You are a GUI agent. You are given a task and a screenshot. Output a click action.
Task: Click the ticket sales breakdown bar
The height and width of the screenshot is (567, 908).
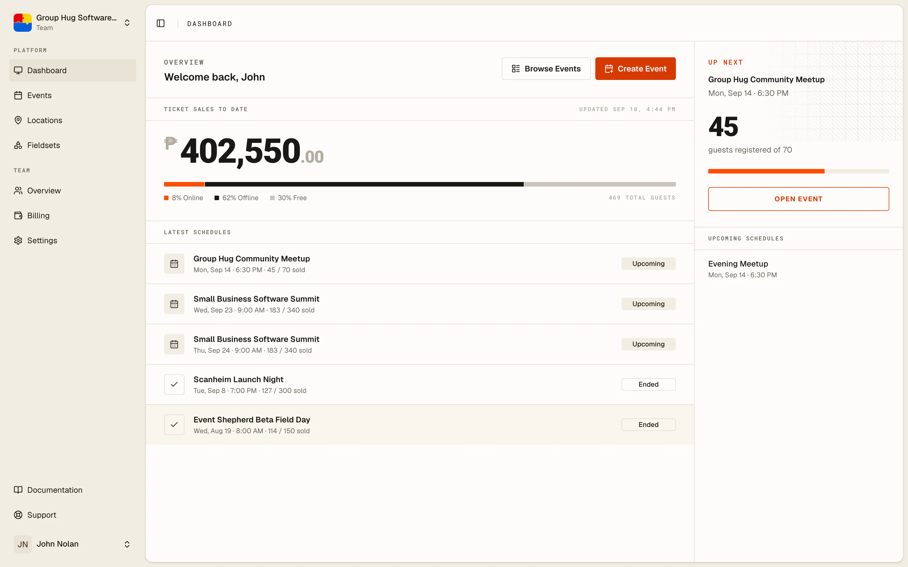pyautogui.click(x=419, y=184)
